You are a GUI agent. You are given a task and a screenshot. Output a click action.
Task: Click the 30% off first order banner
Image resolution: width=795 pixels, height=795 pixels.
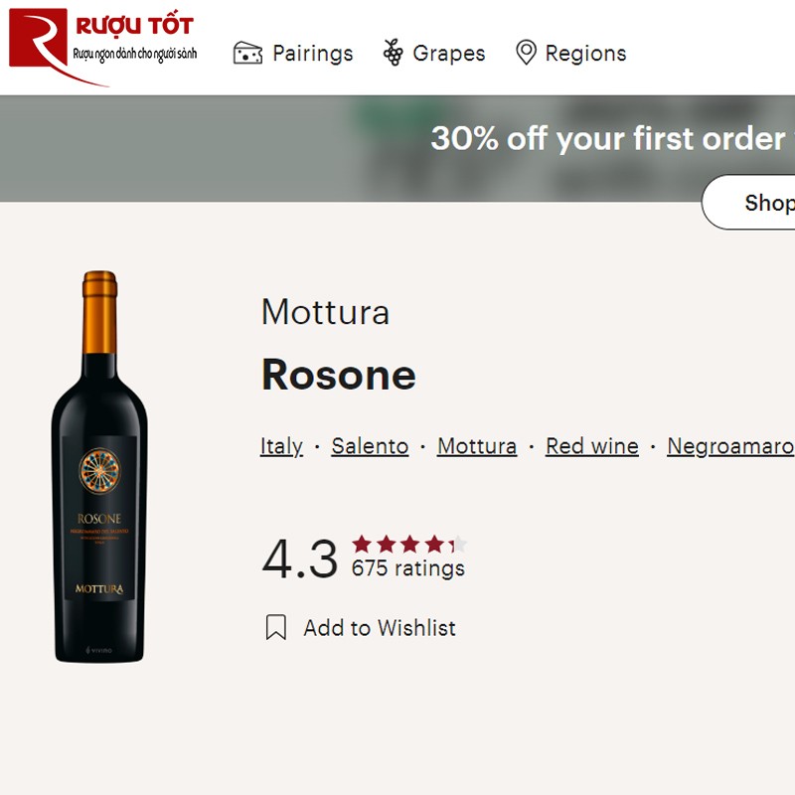pos(606,139)
